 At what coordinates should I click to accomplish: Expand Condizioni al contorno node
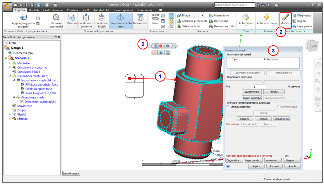10,67
